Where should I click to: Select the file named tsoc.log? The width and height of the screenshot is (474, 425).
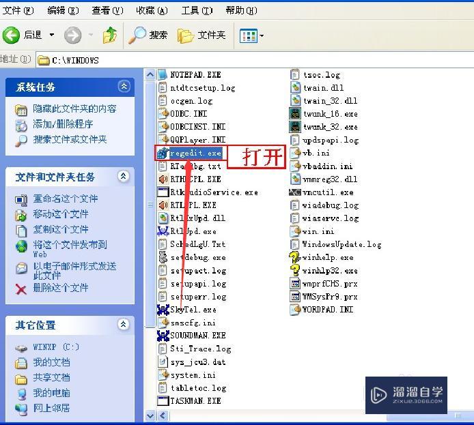click(322, 75)
